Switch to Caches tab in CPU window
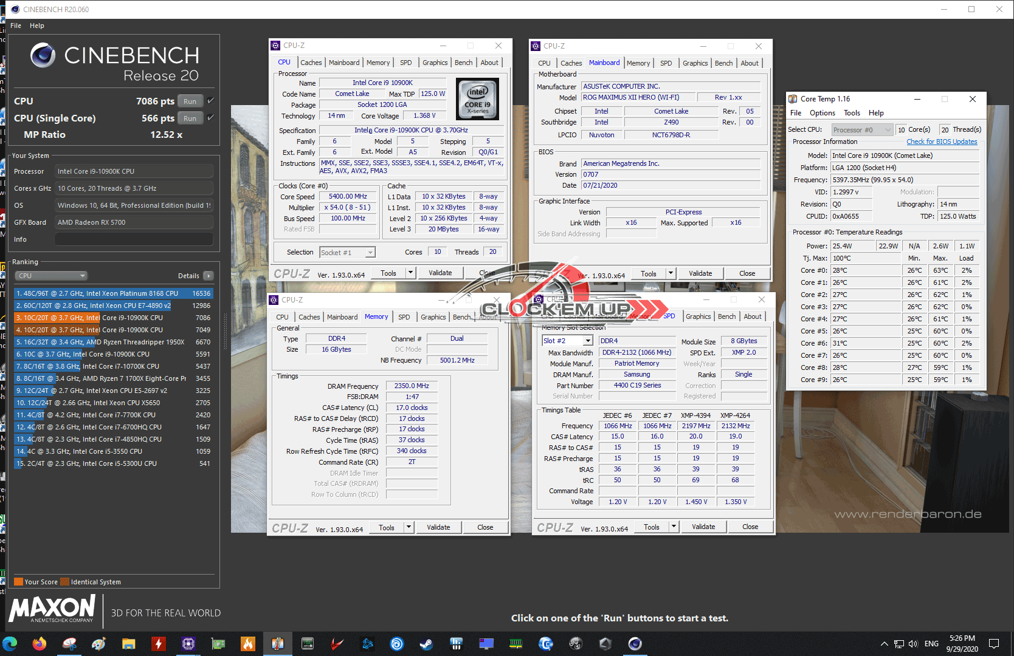 pyautogui.click(x=311, y=63)
